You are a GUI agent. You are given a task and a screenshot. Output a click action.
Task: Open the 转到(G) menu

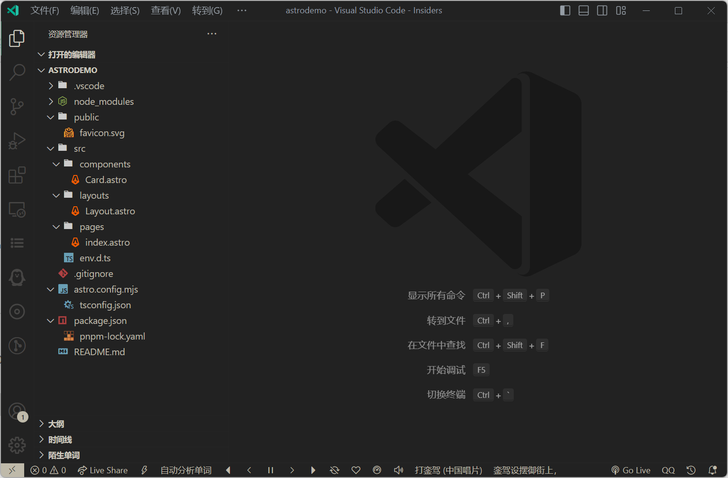click(x=207, y=10)
